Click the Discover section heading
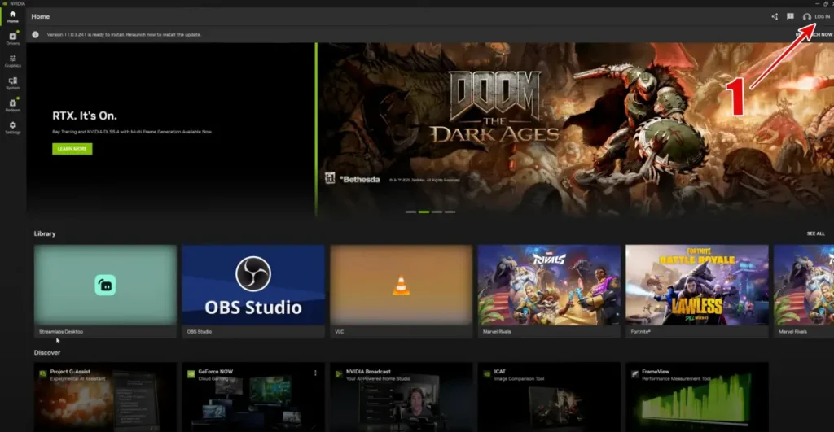Screen dimensions: 834x432 click(47, 353)
